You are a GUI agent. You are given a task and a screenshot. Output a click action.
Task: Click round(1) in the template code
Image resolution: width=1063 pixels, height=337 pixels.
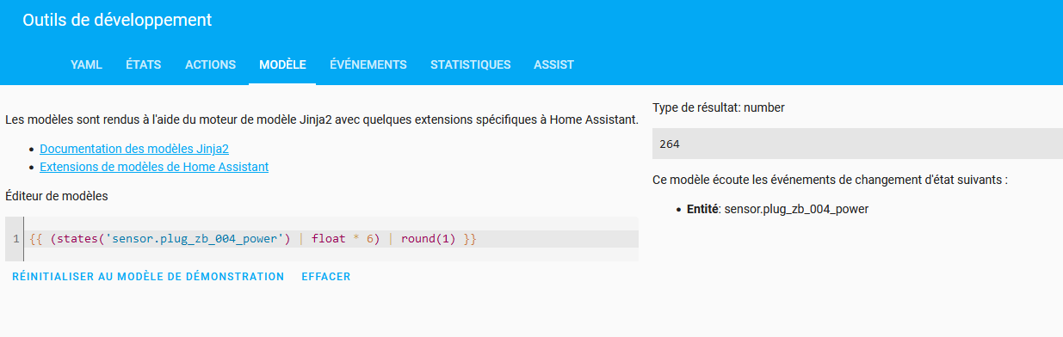click(428, 238)
